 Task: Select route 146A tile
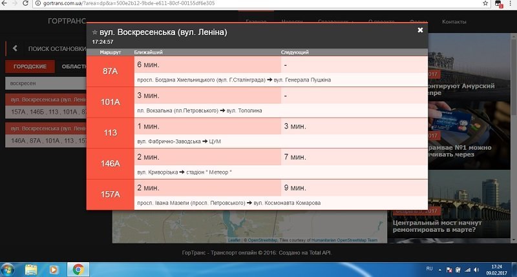pyautogui.click(x=110, y=164)
